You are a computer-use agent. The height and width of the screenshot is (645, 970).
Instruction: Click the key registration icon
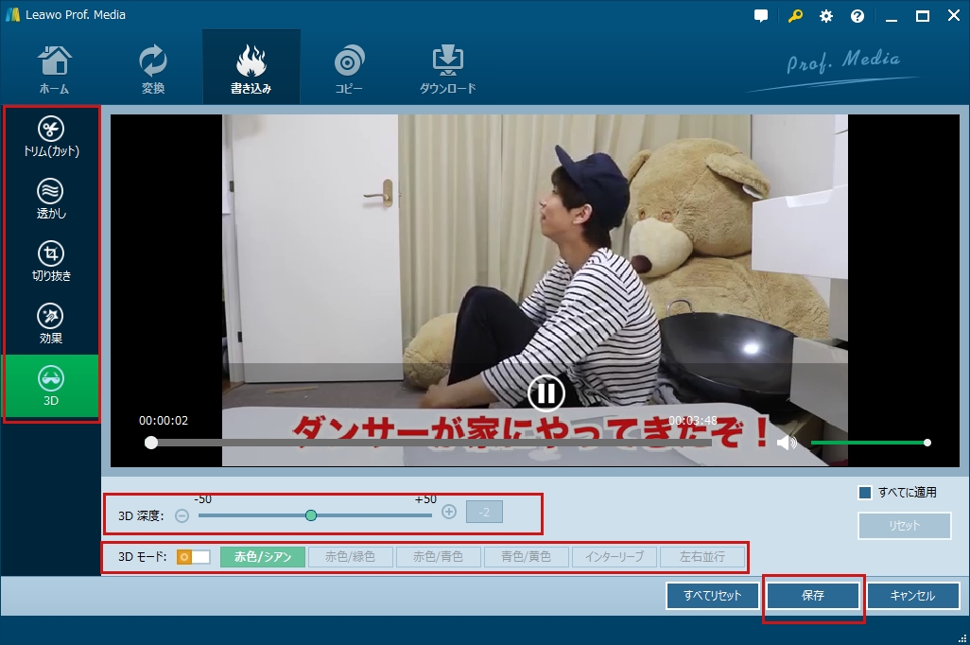[x=795, y=16]
